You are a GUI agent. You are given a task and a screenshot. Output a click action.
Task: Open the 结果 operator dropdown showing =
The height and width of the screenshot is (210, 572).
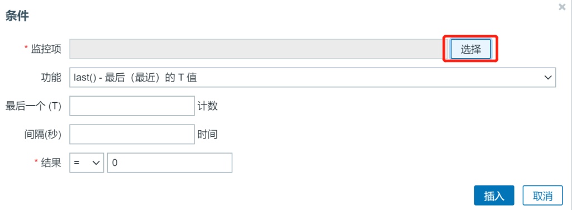(87, 163)
